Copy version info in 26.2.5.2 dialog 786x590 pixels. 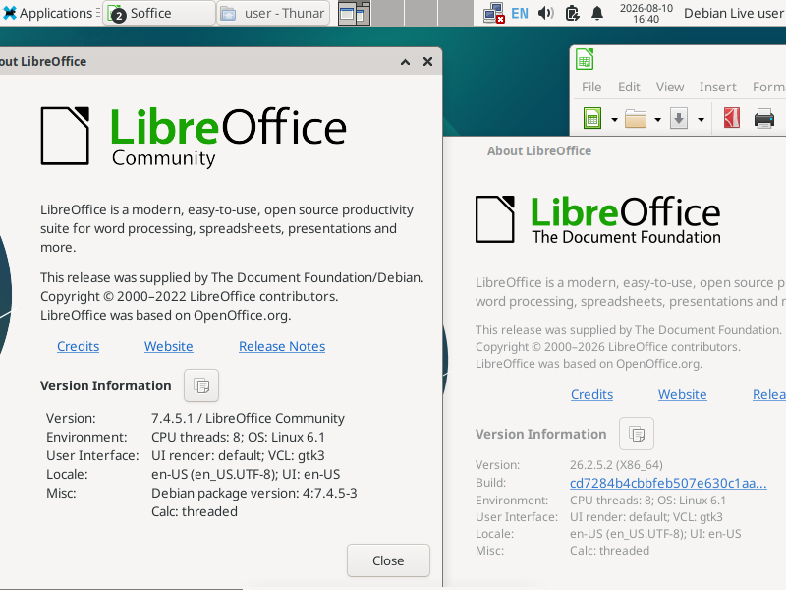click(x=637, y=434)
